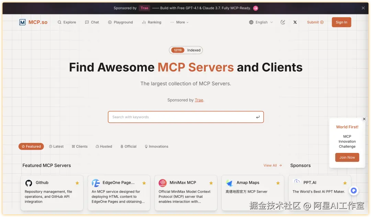Click the PPT.AI logo icon
Viewport: 371px width, 217px height.
point(297,182)
